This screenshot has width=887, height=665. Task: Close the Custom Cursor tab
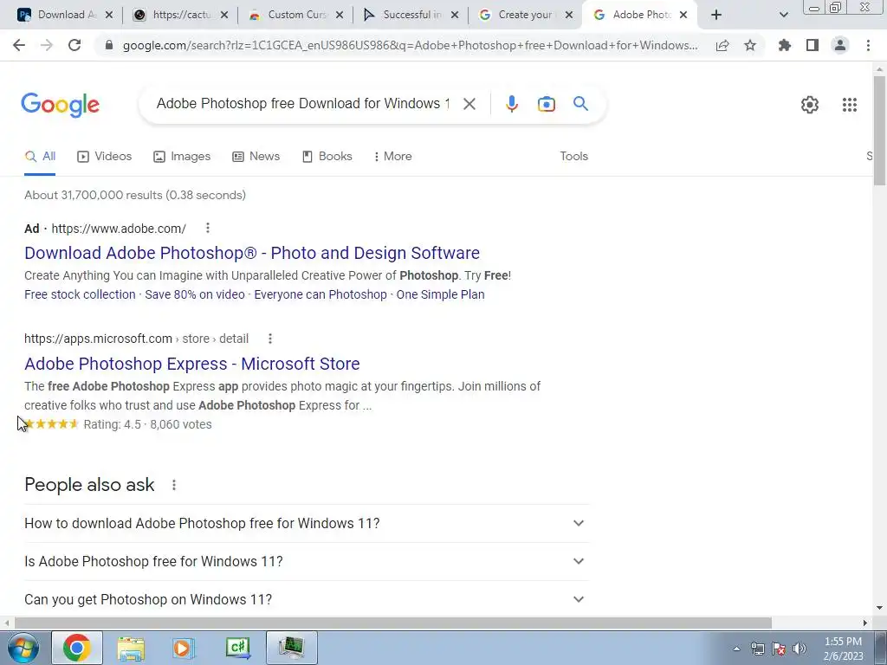pos(340,16)
